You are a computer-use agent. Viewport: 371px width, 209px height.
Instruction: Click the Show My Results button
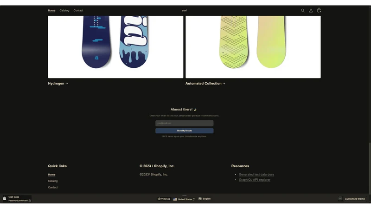tap(184, 131)
